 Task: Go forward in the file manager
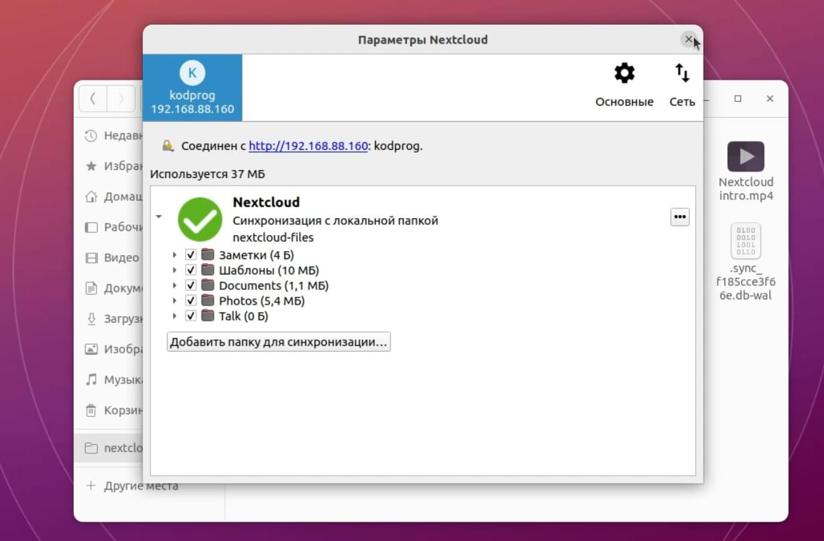coord(121,99)
